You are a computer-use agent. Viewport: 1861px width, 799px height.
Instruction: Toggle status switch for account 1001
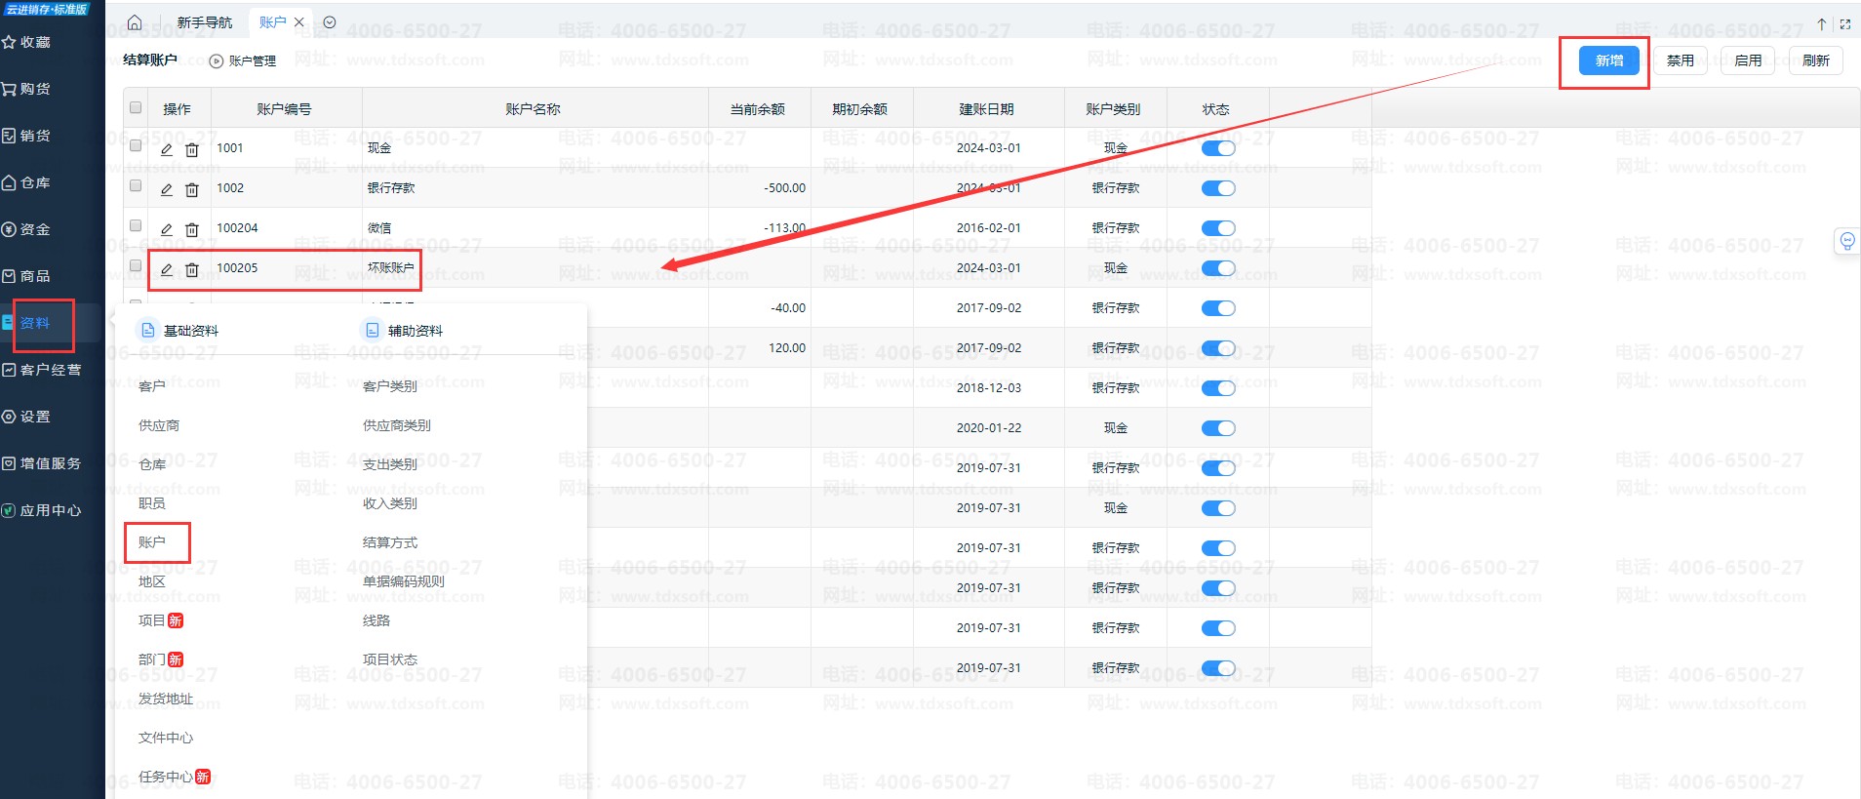[1217, 148]
